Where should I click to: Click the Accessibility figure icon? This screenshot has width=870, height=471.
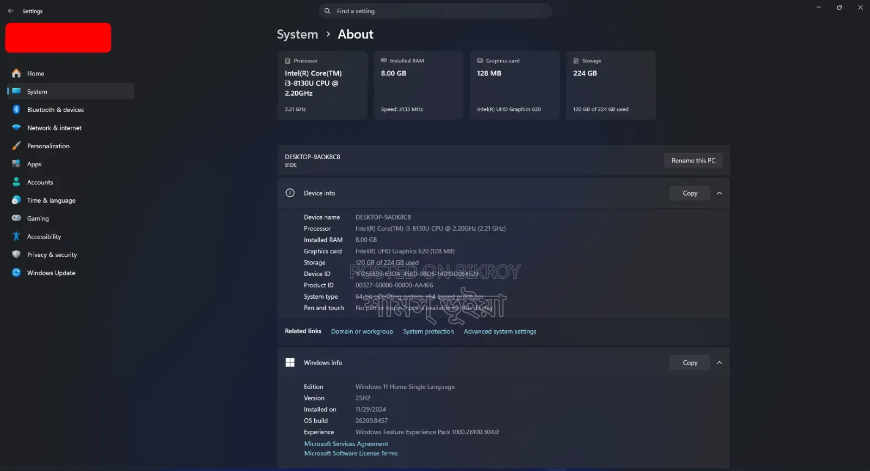[x=16, y=236]
